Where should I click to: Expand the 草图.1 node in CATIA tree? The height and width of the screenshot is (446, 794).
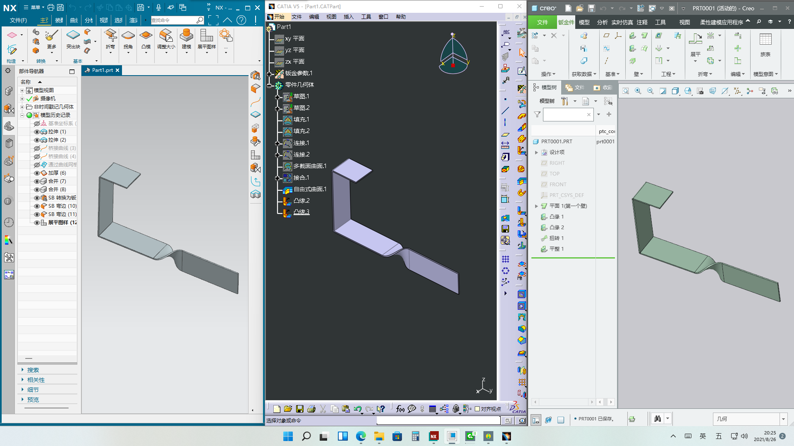click(x=277, y=97)
